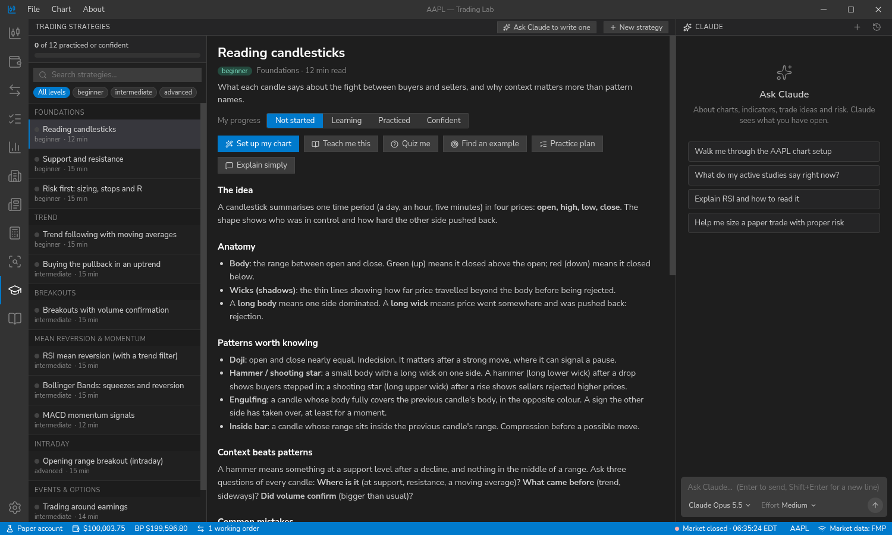This screenshot has height=535, width=892.
Task: Start new Claude chat with plus icon
Action: [x=857, y=27]
